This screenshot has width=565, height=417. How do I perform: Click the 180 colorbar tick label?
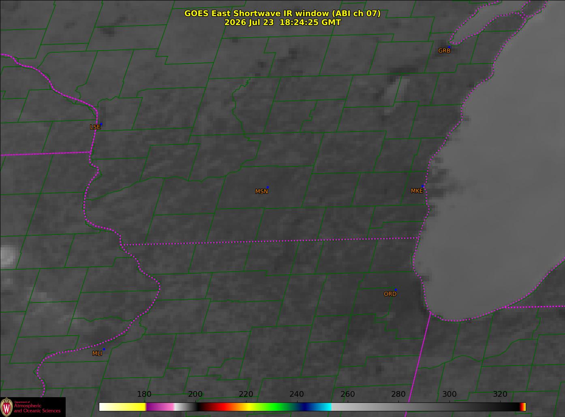[x=144, y=394]
